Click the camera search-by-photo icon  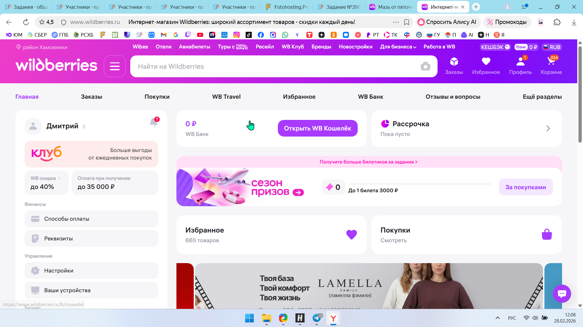coord(425,66)
